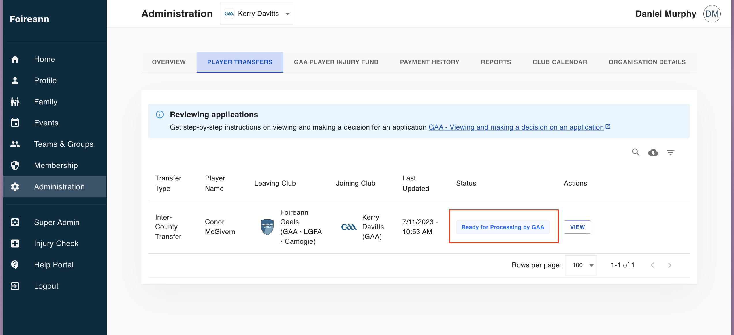Open the table filter icon
734x335 pixels.
(x=671, y=152)
